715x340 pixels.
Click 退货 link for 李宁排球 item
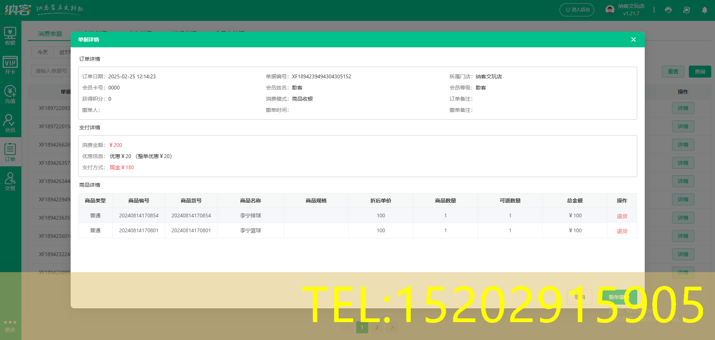622,215
